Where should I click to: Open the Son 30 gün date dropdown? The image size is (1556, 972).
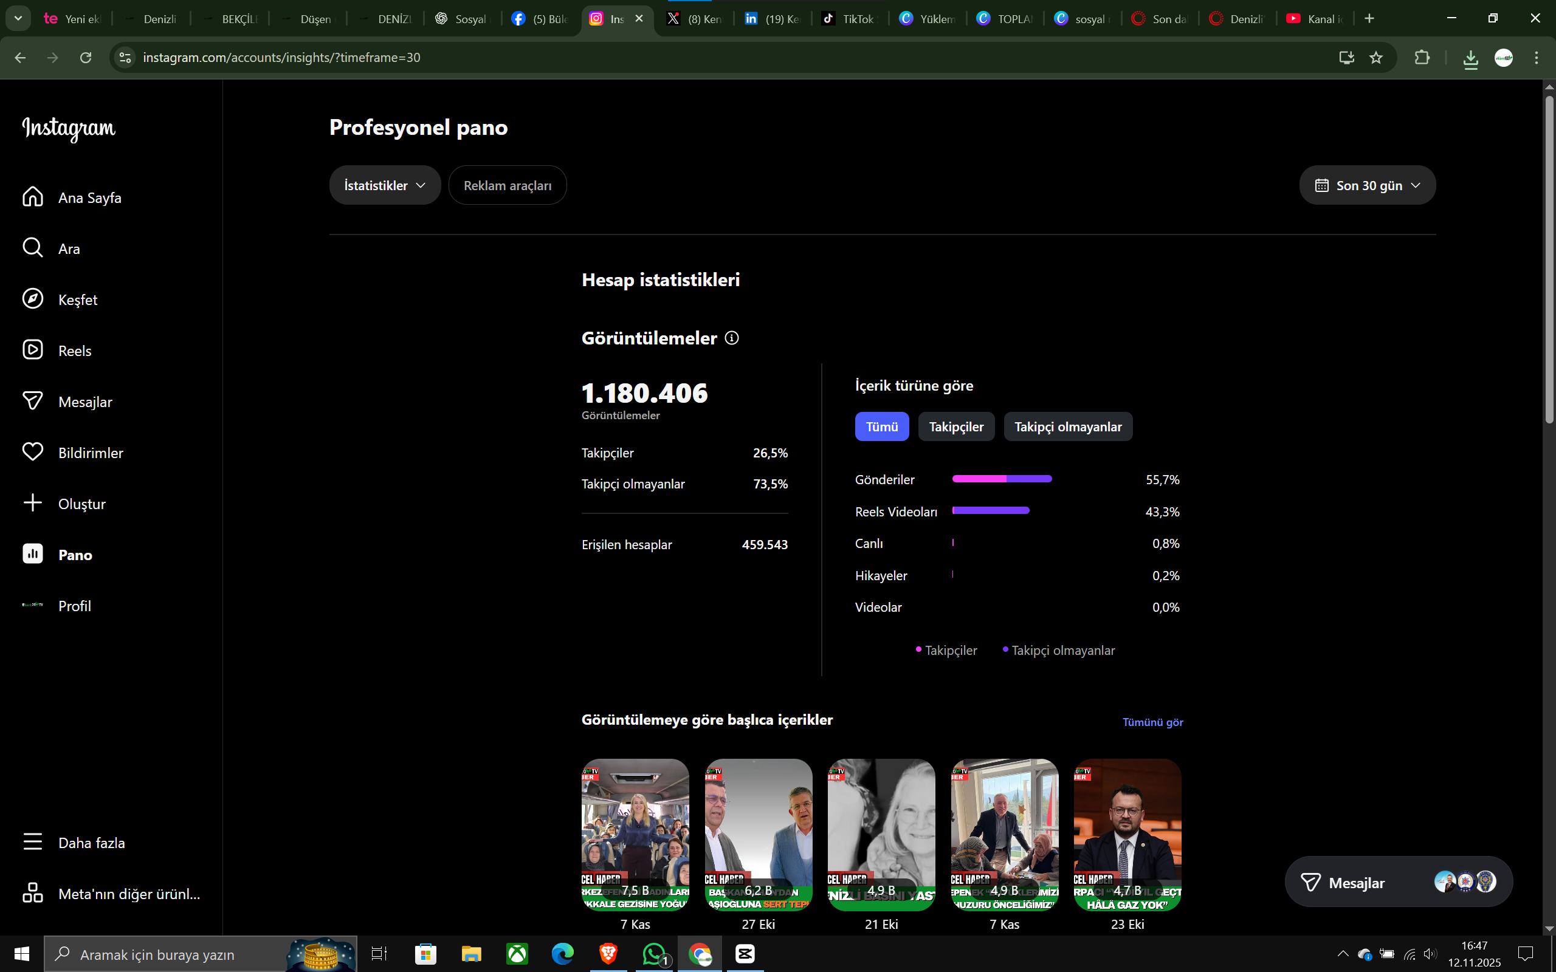pyautogui.click(x=1367, y=185)
